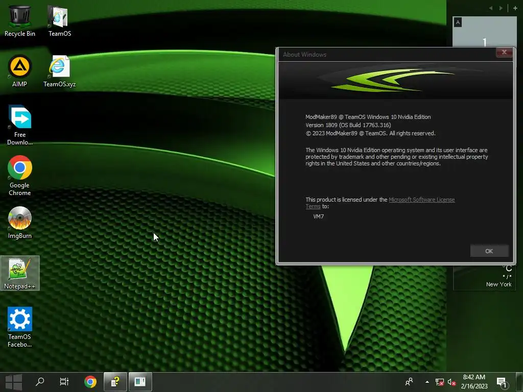Click the Chrome icon on the taskbar
The width and height of the screenshot is (523, 392).
coord(90,382)
